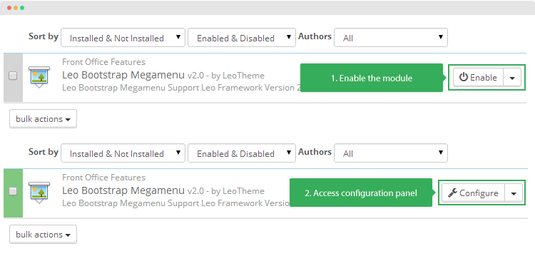
Task: Click the green '1. Enable the module' callout
Action: click(x=372, y=78)
